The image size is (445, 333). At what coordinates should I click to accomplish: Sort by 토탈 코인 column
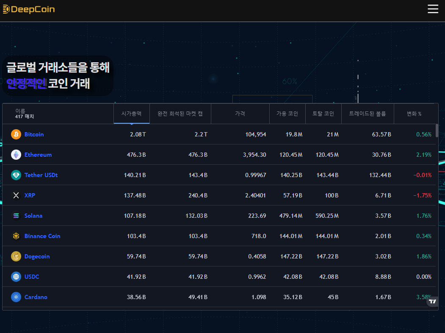tap(323, 114)
